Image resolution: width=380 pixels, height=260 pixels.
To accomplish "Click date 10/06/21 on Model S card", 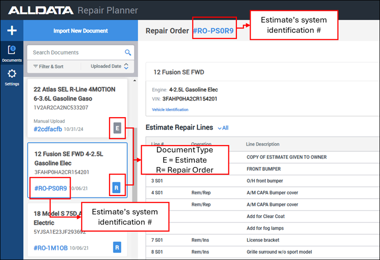I will (79, 248).
